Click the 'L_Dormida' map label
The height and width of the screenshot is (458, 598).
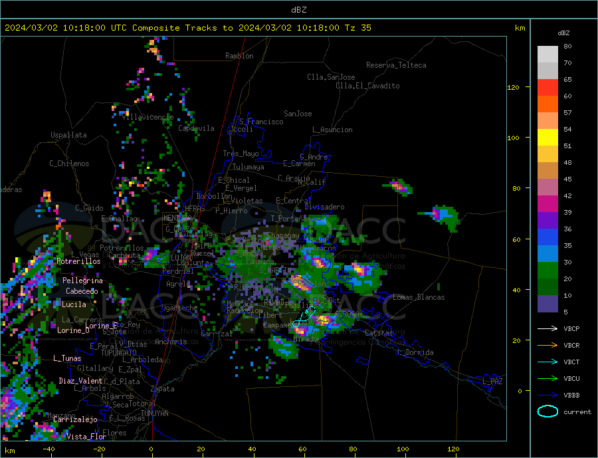tap(416, 352)
